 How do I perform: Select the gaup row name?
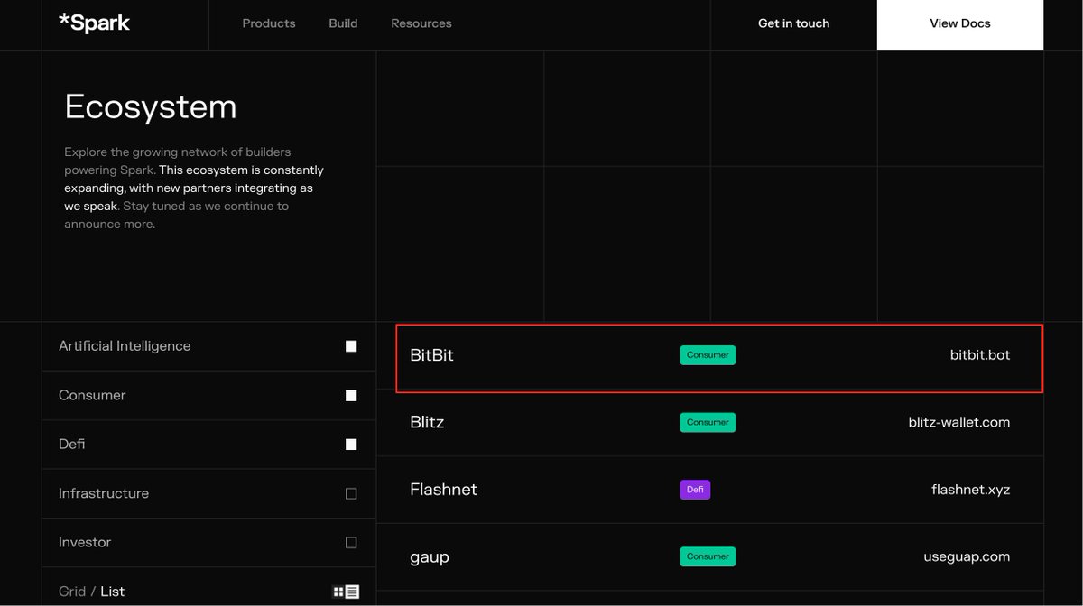coord(430,557)
